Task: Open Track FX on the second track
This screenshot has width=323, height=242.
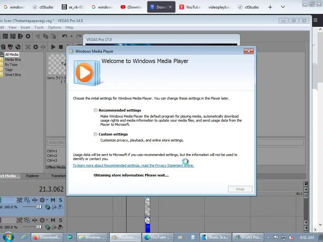Action: click(x=35, y=220)
